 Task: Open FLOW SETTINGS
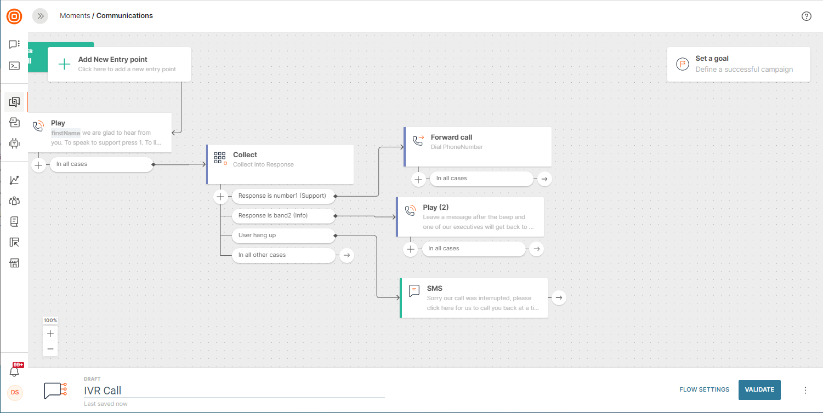(704, 389)
